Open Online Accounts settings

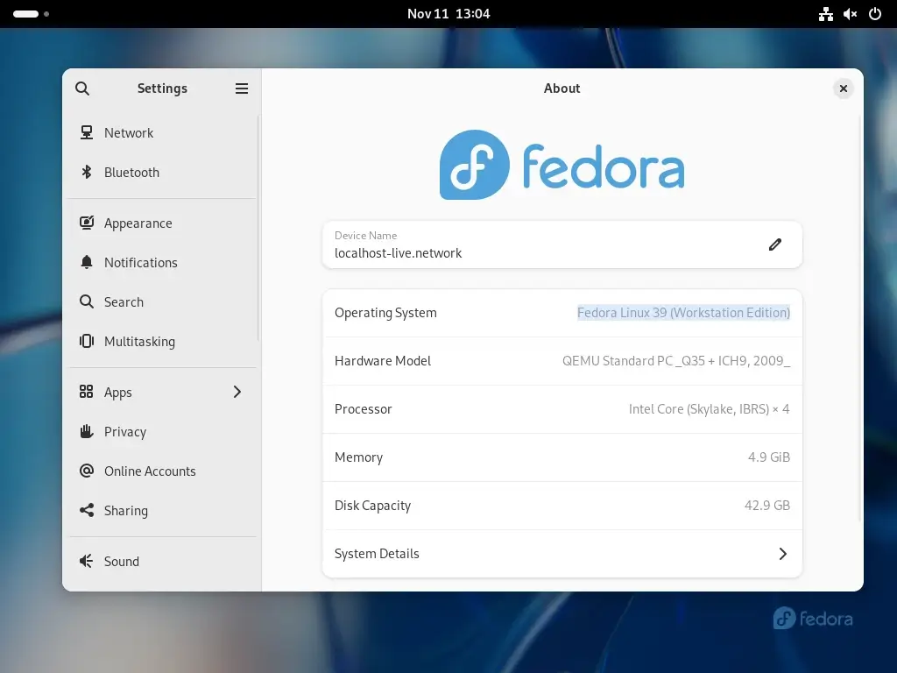click(x=162, y=471)
